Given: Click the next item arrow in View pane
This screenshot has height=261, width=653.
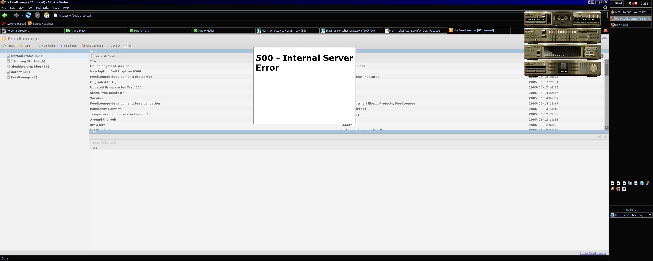Looking at the screenshot, I should pos(605,137).
